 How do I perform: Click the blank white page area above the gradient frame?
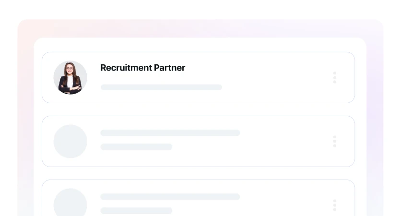click(x=198, y=9)
